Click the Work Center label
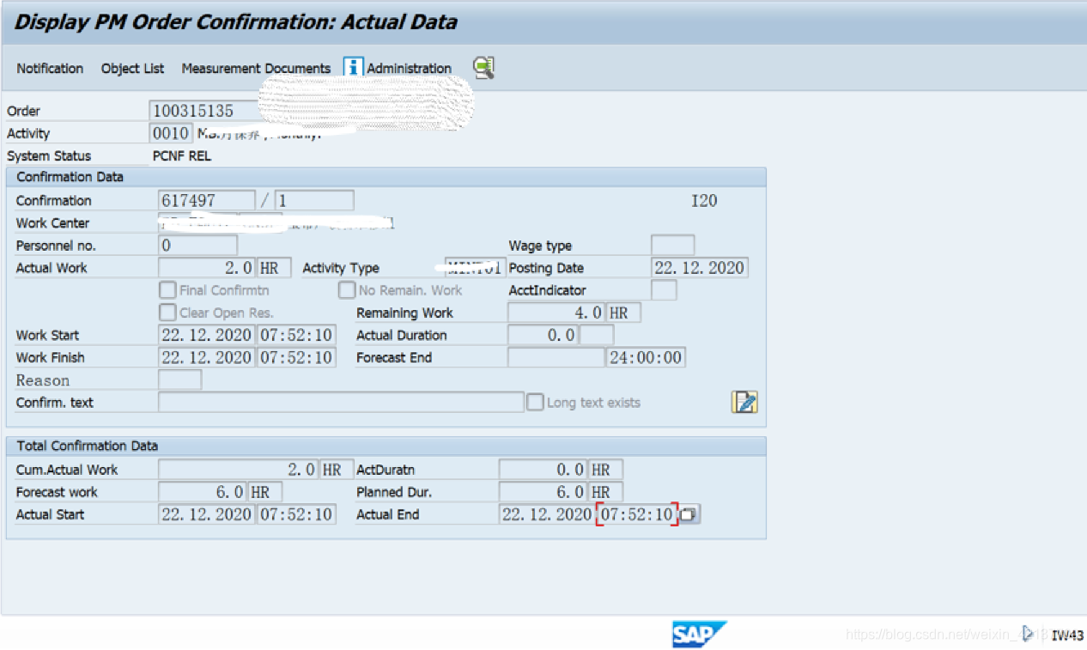Image resolution: width=1087 pixels, height=650 pixels. click(x=52, y=223)
